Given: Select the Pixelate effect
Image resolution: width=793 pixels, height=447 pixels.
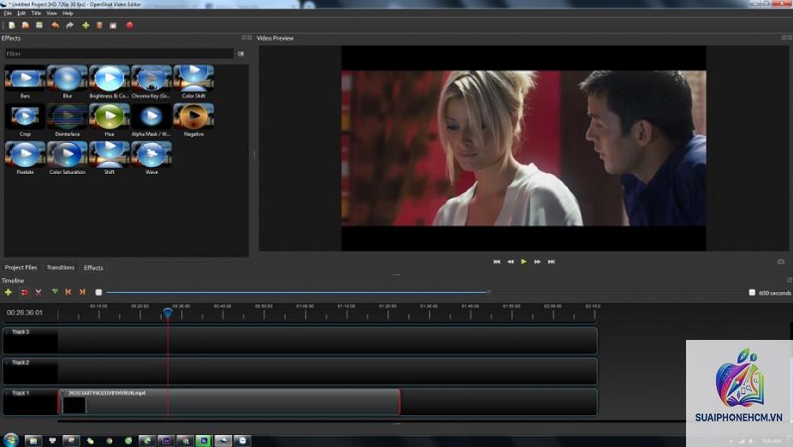Looking at the screenshot, I should [x=25, y=158].
